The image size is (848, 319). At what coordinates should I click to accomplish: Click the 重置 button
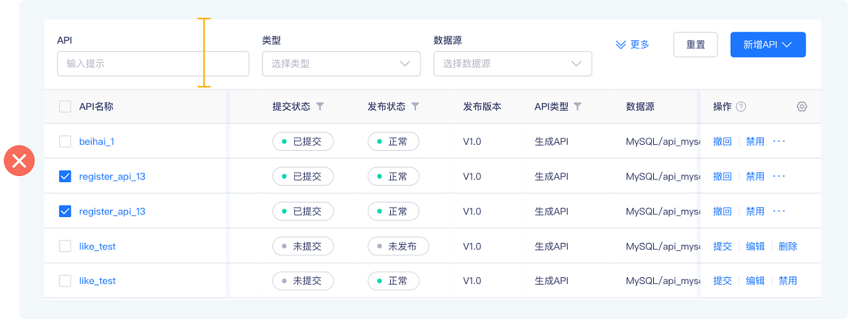click(696, 44)
